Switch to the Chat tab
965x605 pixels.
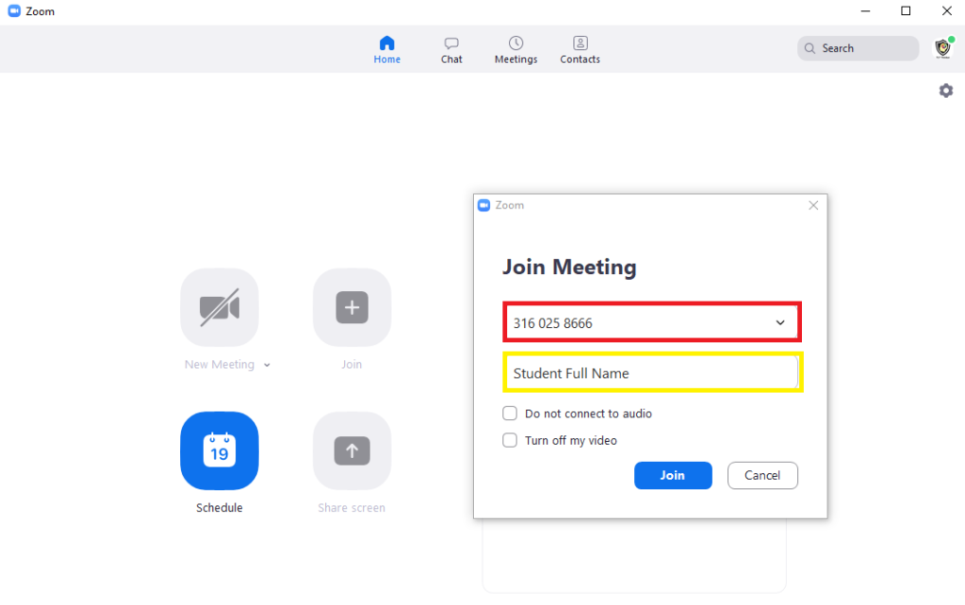click(451, 50)
